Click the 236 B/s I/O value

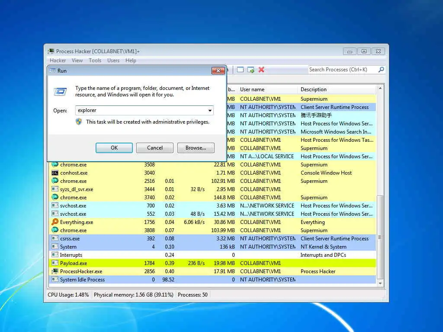(196, 263)
